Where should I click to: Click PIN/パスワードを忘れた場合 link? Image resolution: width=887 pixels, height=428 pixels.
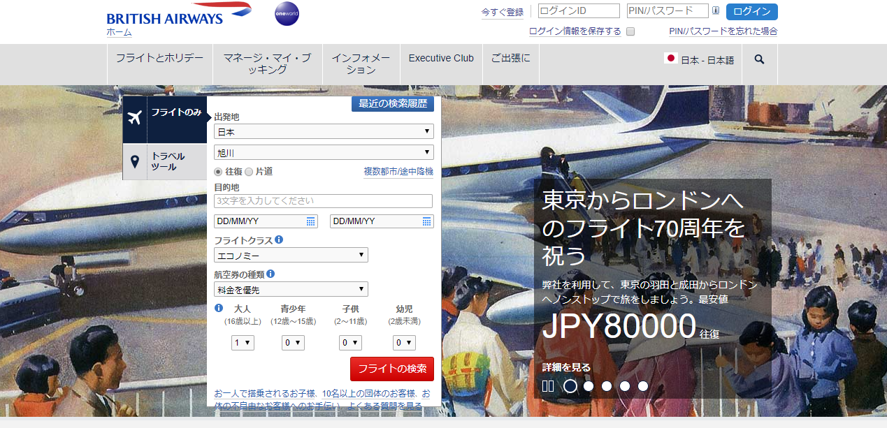[723, 31]
